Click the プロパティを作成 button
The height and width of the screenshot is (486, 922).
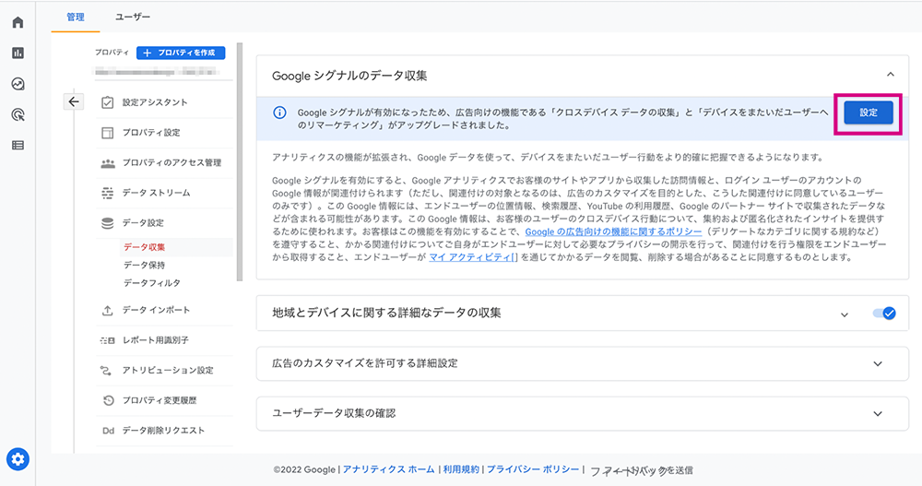point(181,53)
